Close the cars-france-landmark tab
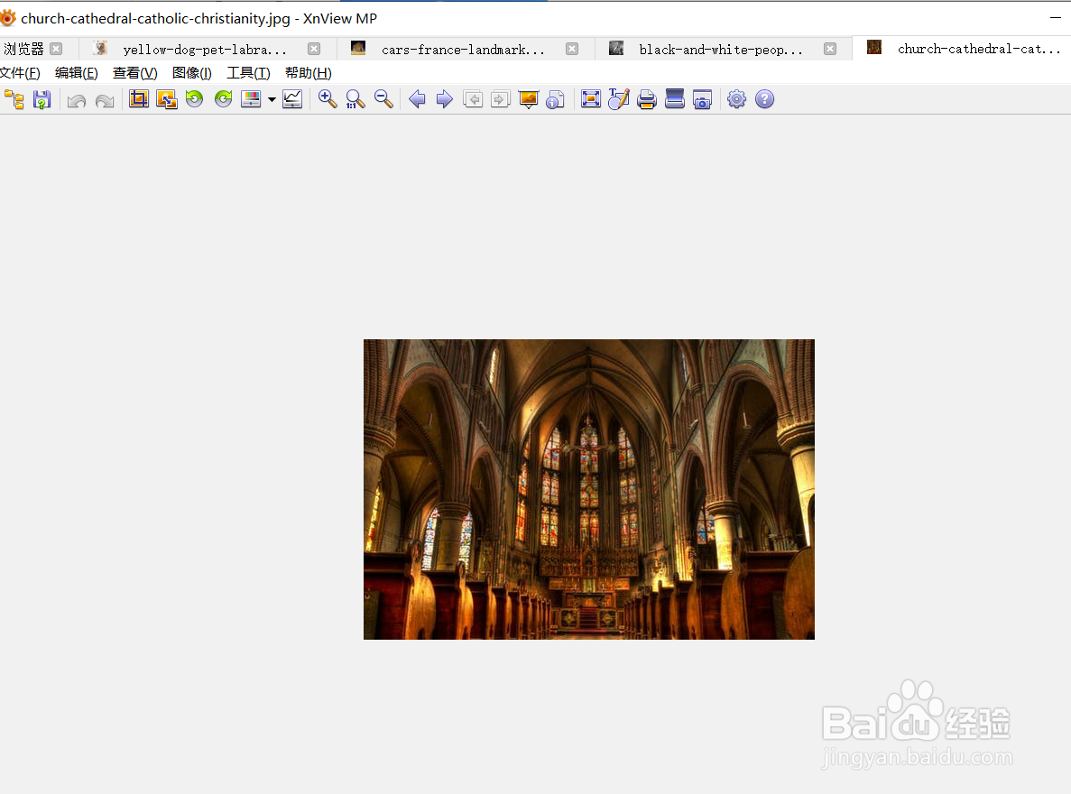Screen dimensions: 1071x794 [572, 49]
